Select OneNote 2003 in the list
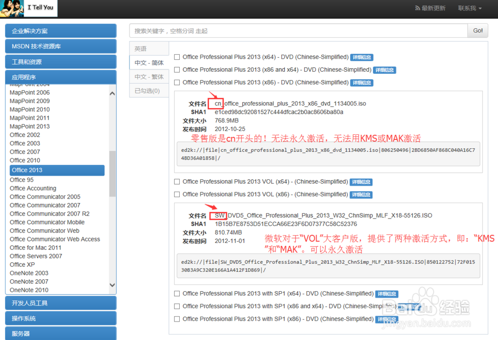This screenshot has width=498, height=340. click(x=29, y=273)
